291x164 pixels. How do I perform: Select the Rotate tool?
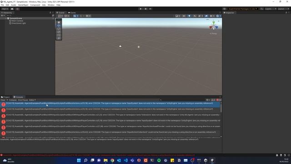[59, 29]
